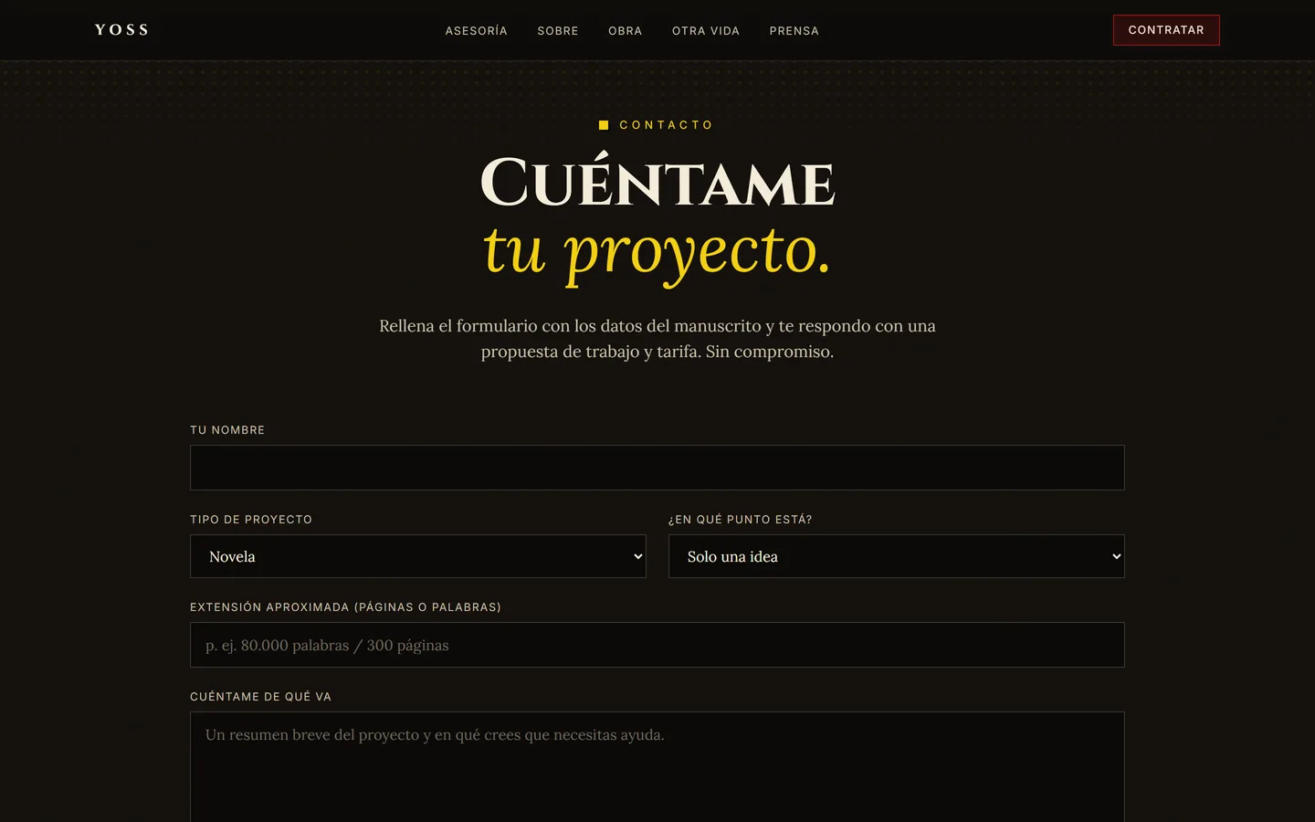The height and width of the screenshot is (822, 1315).
Task: Navigate to Otra Vida
Action: coord(706,31)
